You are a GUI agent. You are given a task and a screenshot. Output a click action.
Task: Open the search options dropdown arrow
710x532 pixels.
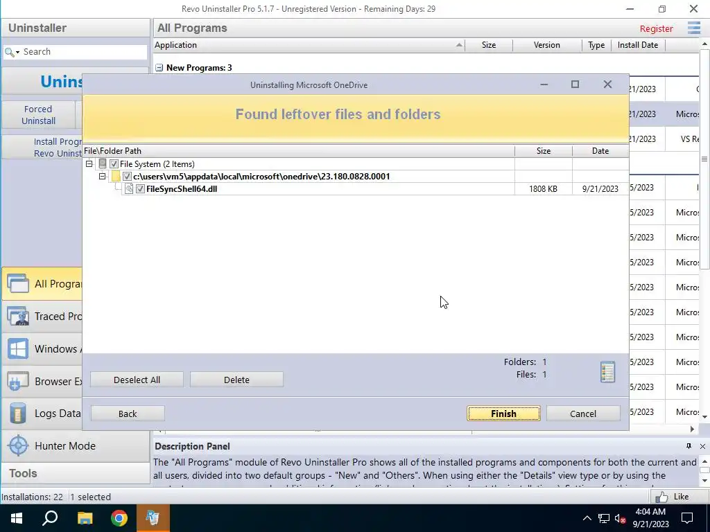pos(17,53)
